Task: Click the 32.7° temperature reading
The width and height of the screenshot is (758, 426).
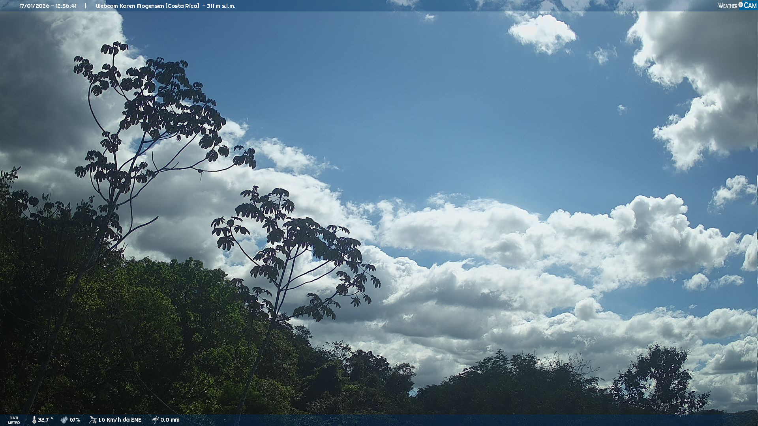Action: pos(45,420)
